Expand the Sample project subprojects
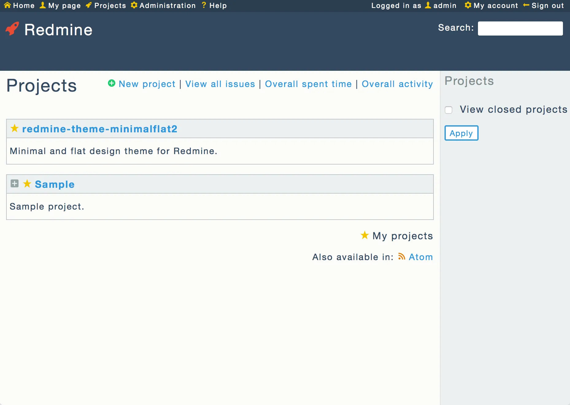 (x=14, y=184)
